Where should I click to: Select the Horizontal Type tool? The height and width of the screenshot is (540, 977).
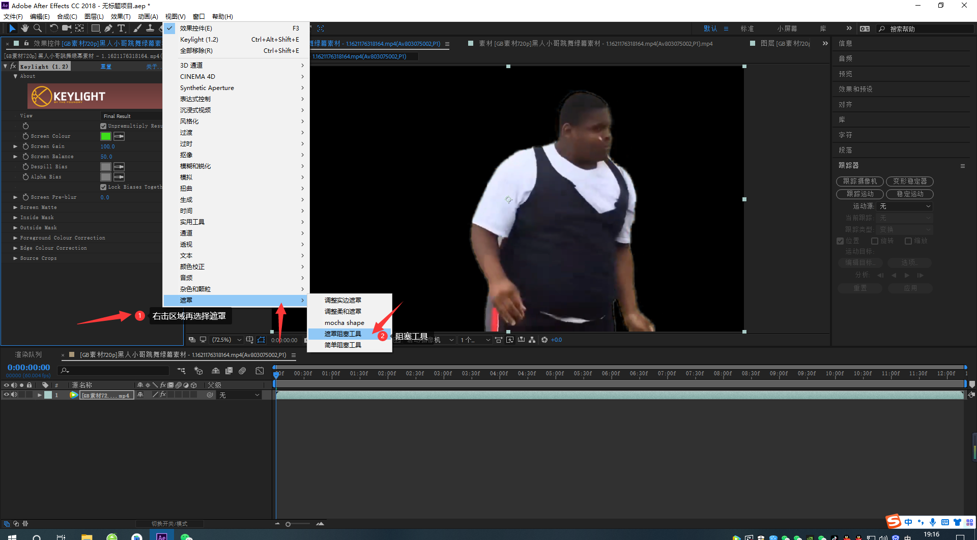pos(121,28)
